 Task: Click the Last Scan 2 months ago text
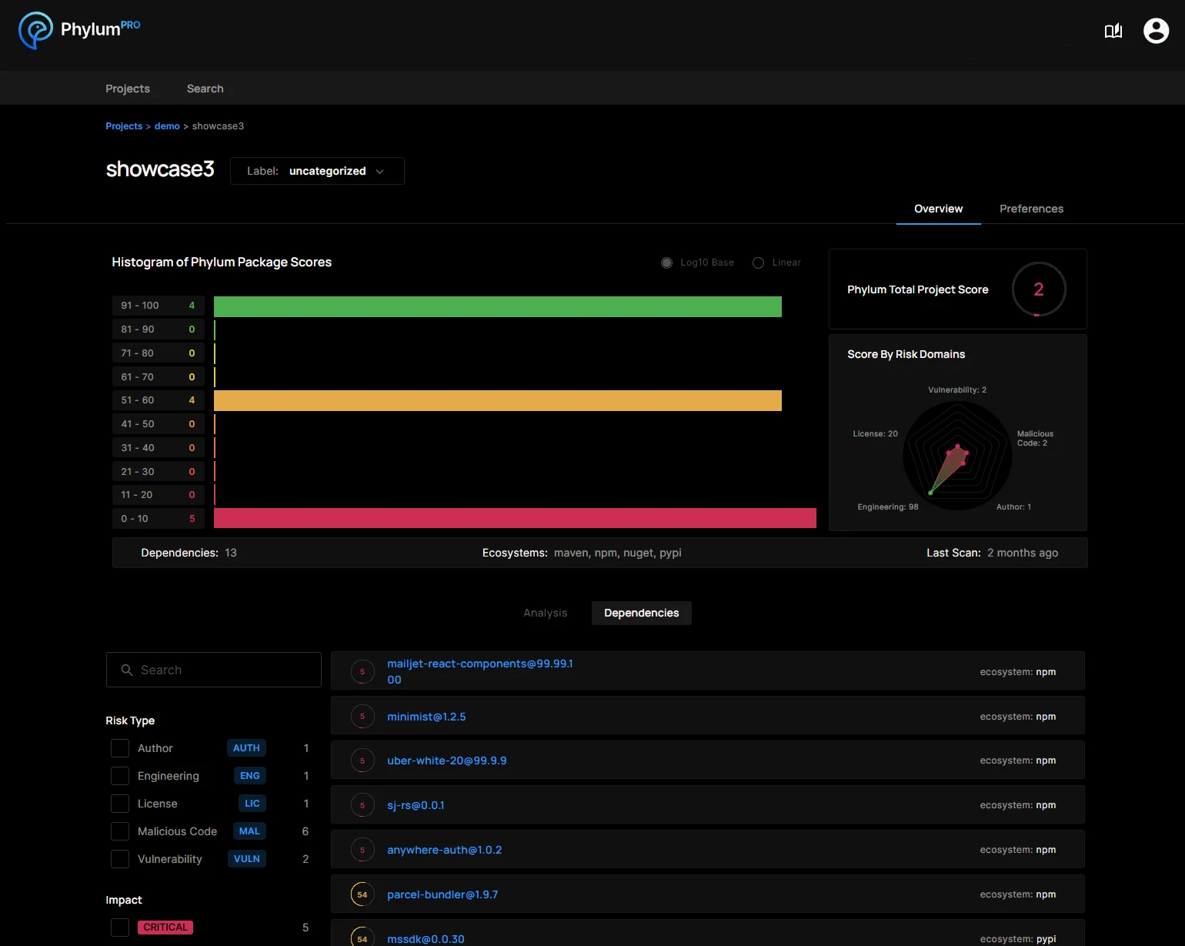coord(992,553)
